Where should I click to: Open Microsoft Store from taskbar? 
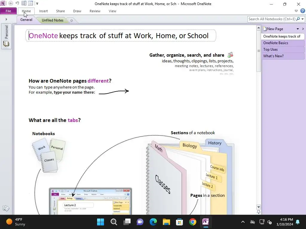click(179, 222)
